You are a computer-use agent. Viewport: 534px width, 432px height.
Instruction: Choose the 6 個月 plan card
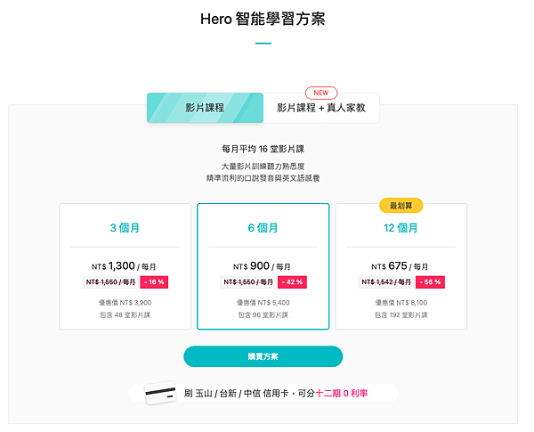[x=263, y=266]
